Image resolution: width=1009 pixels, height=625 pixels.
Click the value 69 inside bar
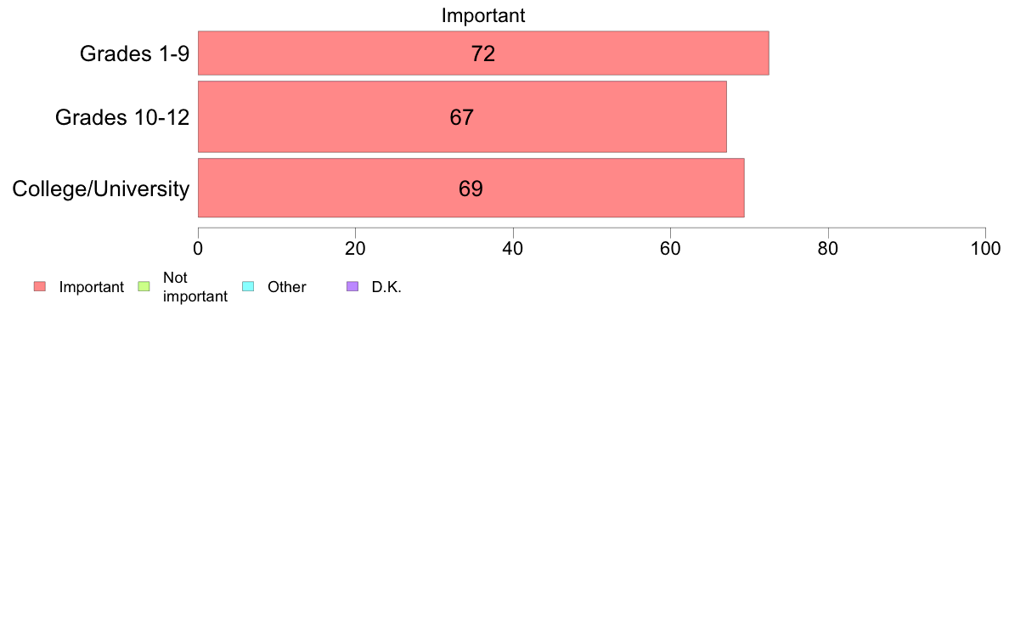(471, 189)
